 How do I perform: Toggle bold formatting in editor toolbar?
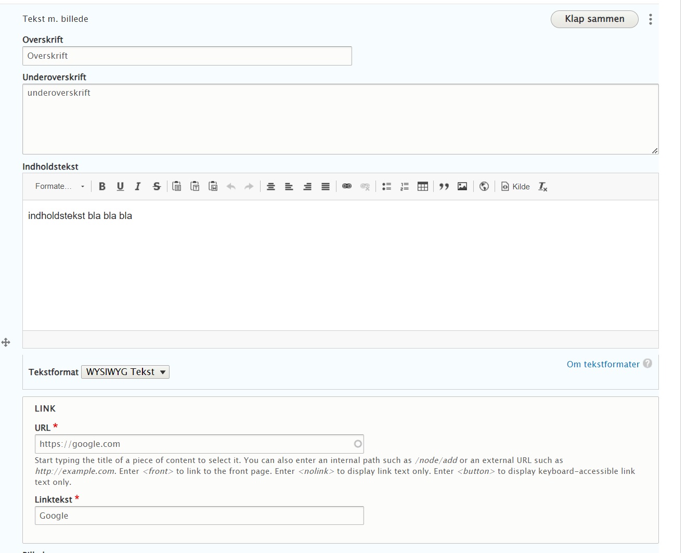click(x=102, y=186)
